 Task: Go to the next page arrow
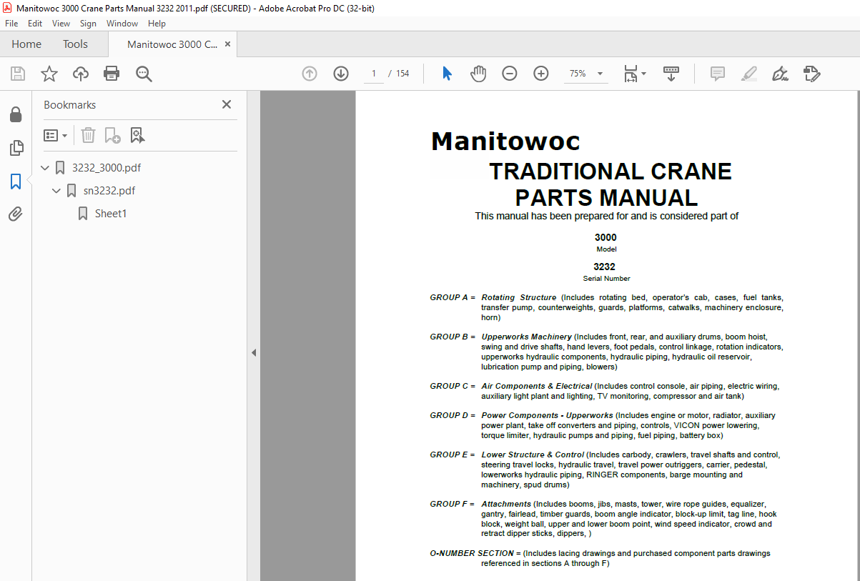coord(340,74)
